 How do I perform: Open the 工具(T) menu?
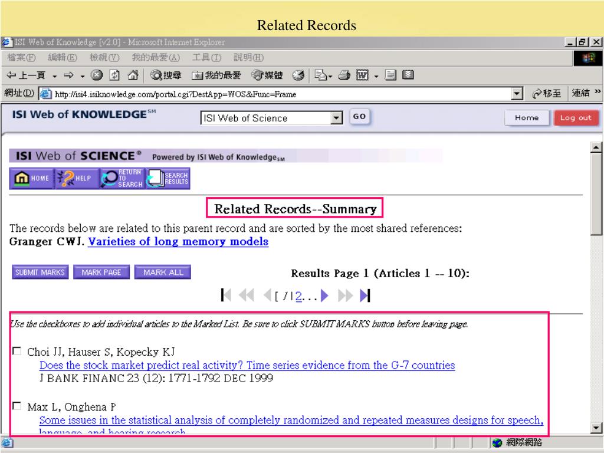207,58
